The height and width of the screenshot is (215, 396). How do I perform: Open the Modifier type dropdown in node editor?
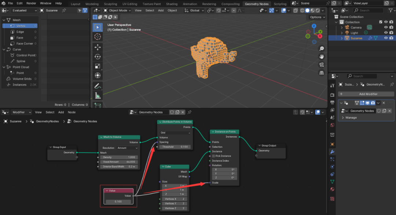tap(22, 112)
